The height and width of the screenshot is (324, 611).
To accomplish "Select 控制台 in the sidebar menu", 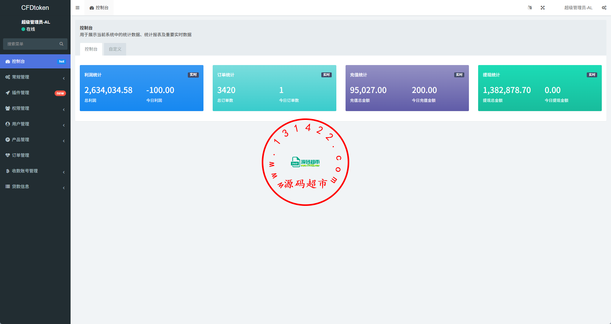I will 35,61.
